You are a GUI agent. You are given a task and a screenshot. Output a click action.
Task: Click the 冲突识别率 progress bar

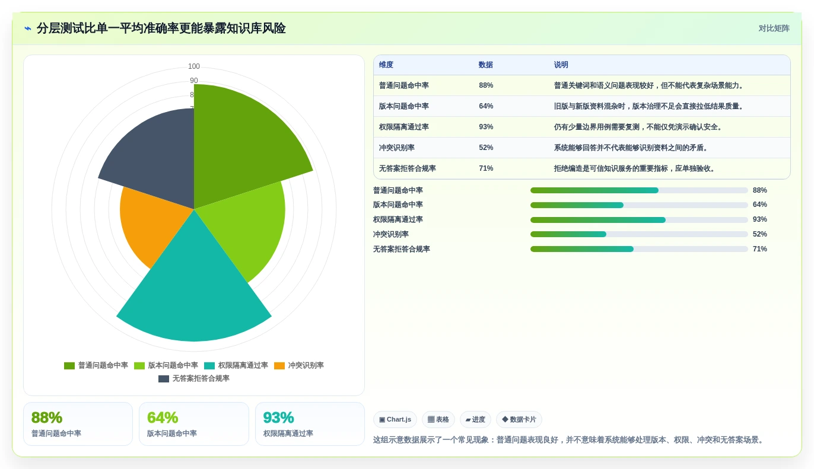coord(639,234)
